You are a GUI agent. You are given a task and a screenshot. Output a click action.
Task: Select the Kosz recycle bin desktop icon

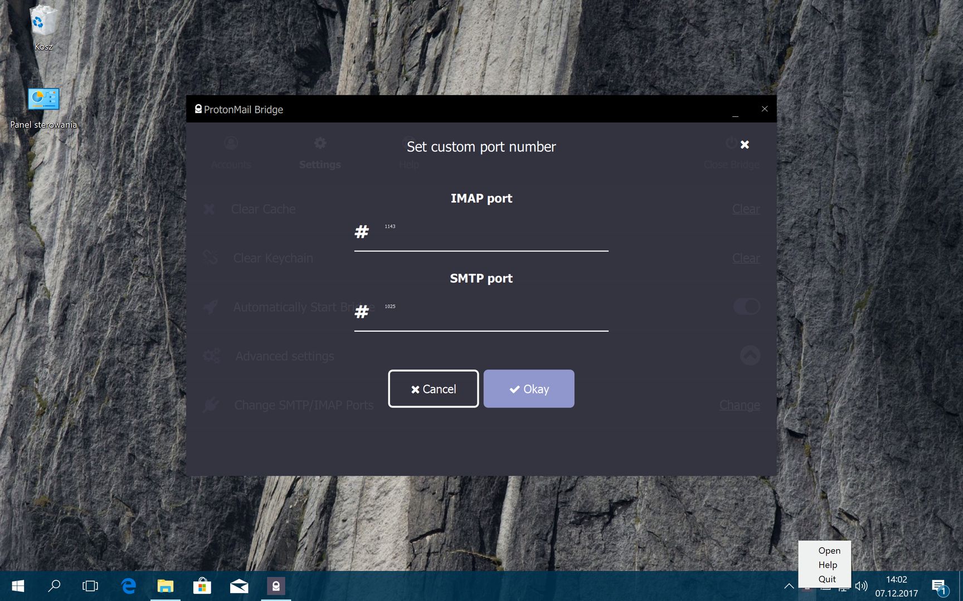pos(43,28)
